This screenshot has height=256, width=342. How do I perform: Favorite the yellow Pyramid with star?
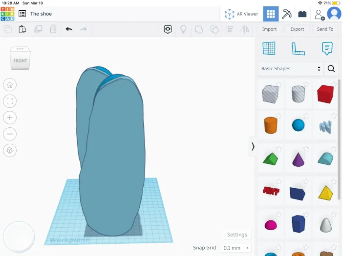(x=334, y=181)
